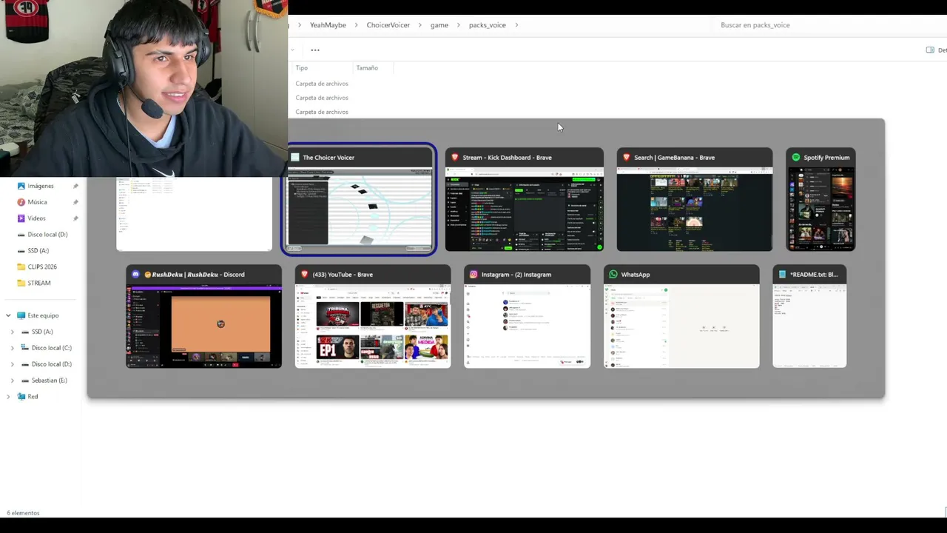Switch to the (433) YouTube Brave window
The image size is (947, 533).
(373, 316)
